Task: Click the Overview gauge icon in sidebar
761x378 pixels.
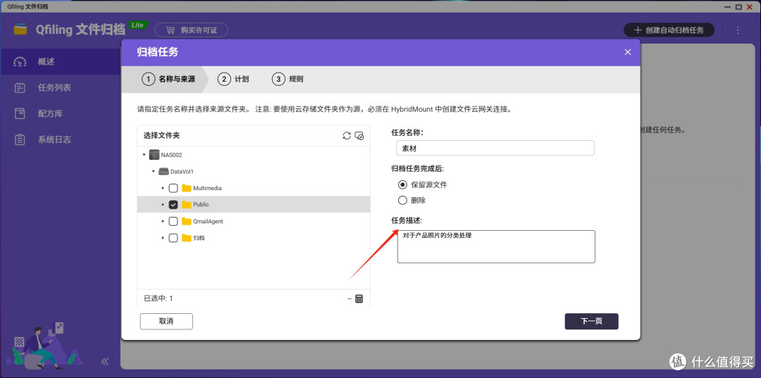Action: [x=20, y=62]
